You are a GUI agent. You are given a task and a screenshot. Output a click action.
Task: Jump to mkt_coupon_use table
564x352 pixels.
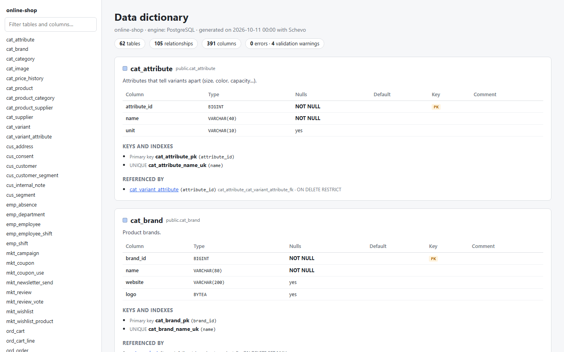coord(25,273)
